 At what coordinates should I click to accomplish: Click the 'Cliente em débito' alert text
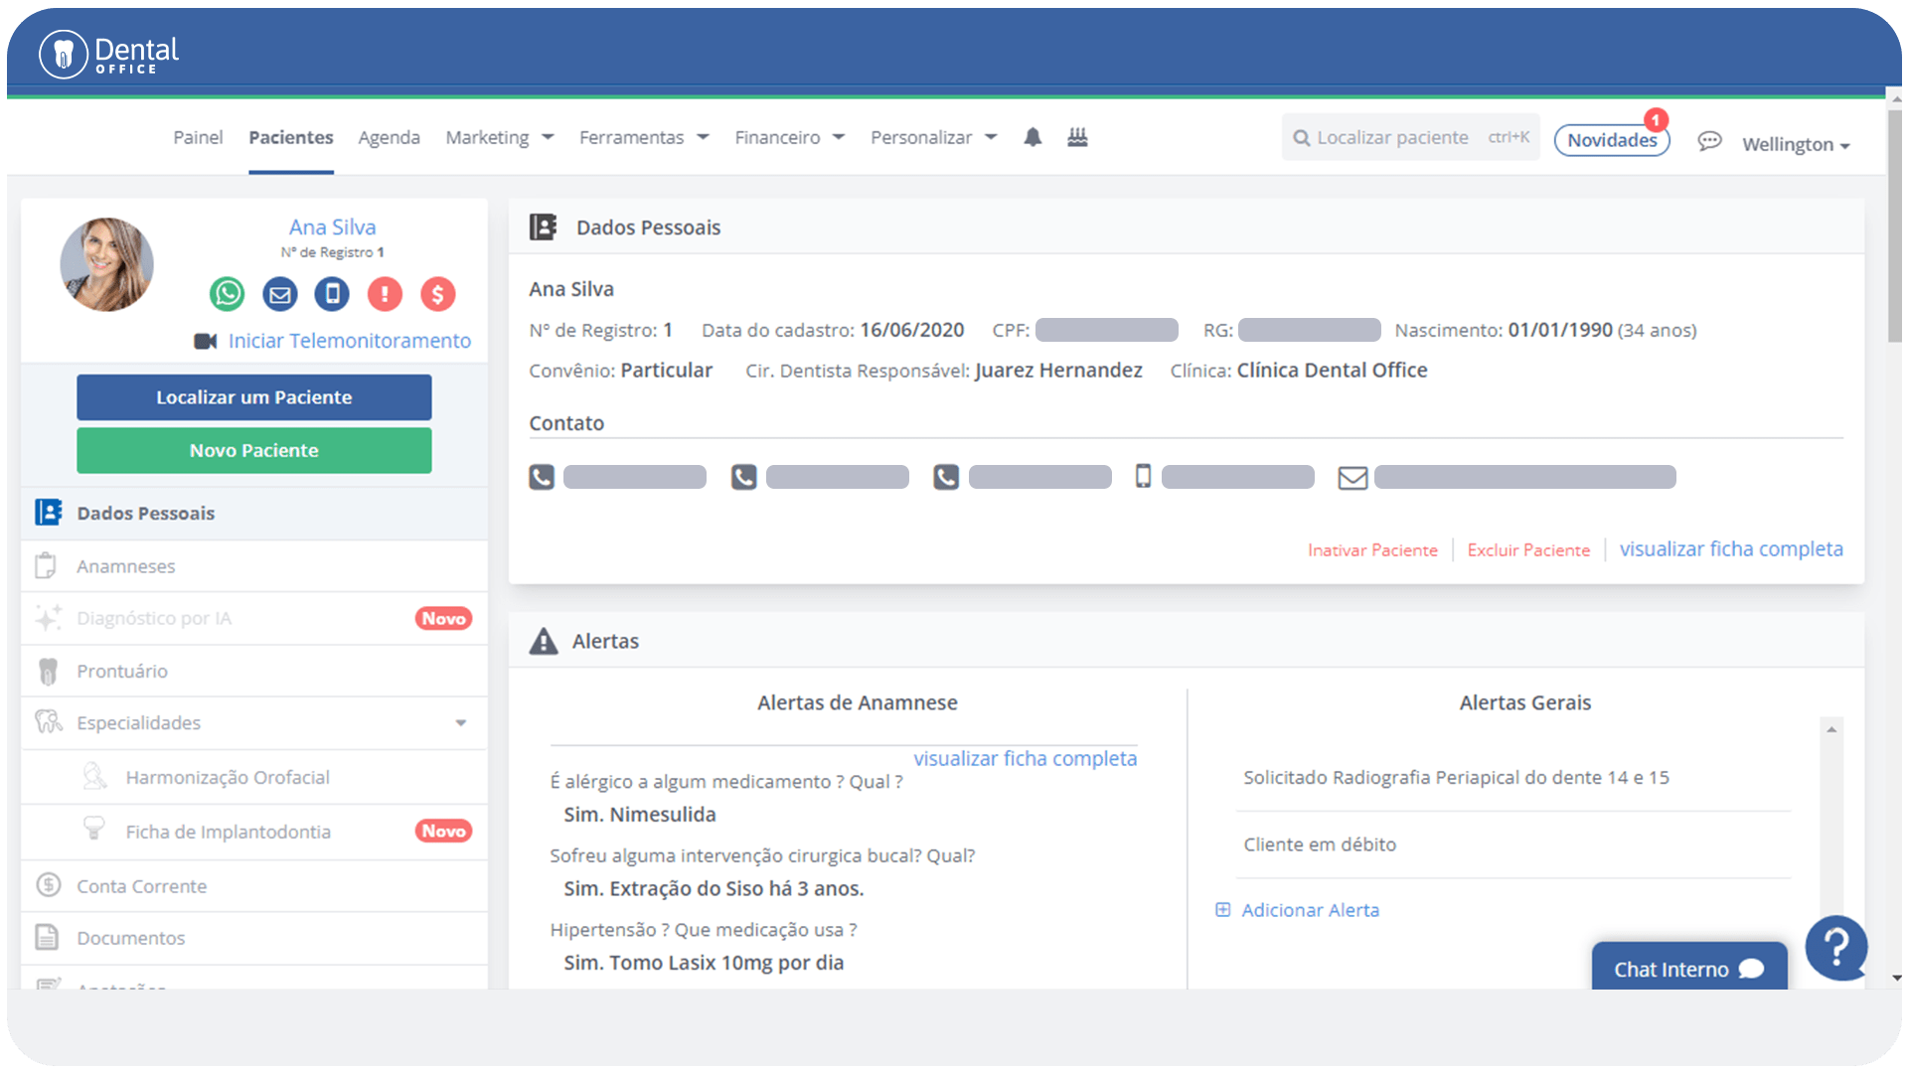1320,844
